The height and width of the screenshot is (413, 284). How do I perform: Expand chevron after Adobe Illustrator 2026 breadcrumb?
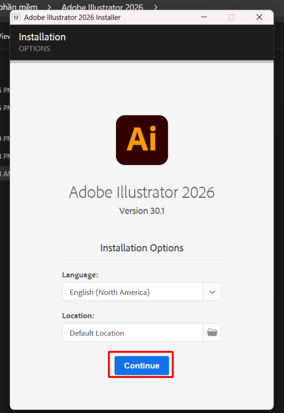click(156, 7)
